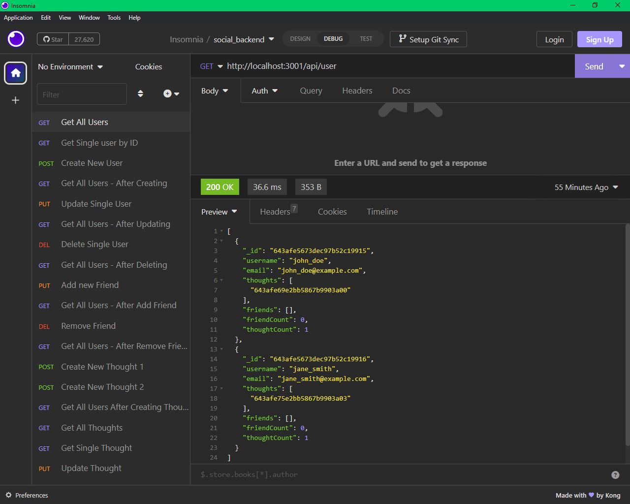Viewport: 630px width, 504px height.
Task: Open the Help menu
Action: click(134, 18)
